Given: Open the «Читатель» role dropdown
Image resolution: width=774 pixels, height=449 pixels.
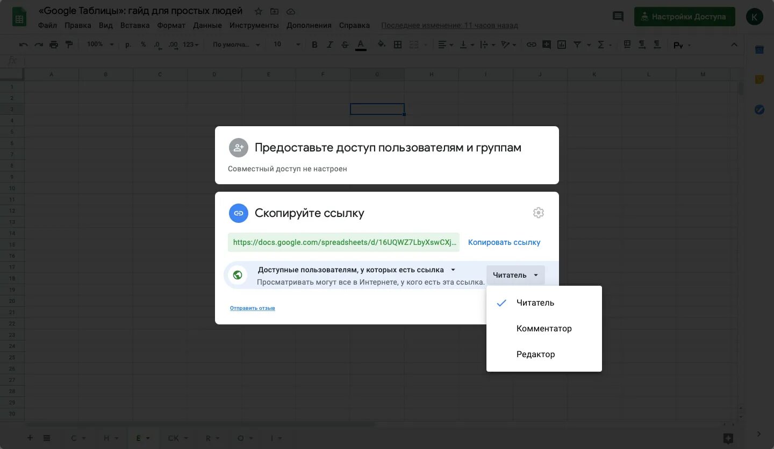Looking at the screenshot, I should [515, 275].
